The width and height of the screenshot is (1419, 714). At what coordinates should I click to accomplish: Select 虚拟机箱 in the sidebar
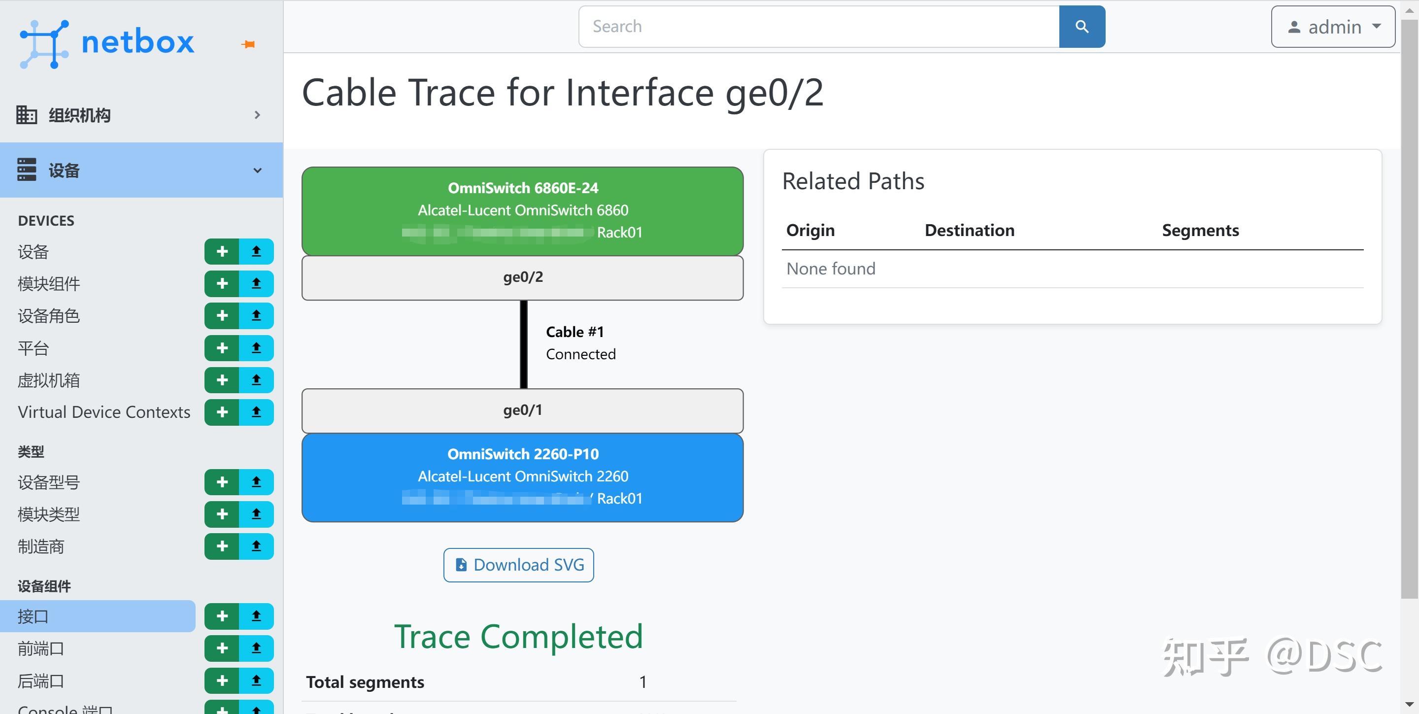tap(49, 380)
